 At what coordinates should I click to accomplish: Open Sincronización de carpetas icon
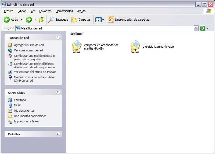pyautogui.click(x=111, y=20)
